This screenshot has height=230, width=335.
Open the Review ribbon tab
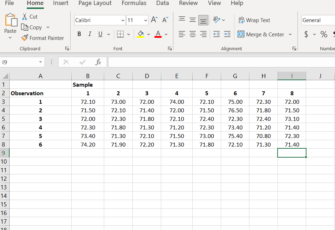pyautogui.click(x=188, y=3)
